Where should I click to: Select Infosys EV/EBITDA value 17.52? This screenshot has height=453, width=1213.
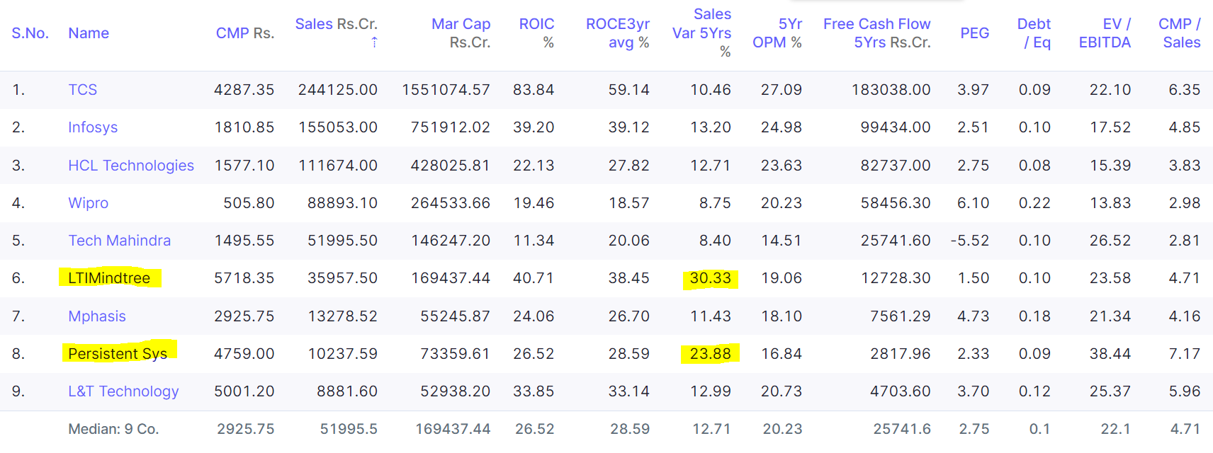[1110, 127]
